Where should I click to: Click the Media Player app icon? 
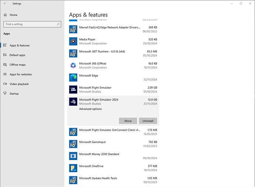pyautogui.click(x=73, y=41)
